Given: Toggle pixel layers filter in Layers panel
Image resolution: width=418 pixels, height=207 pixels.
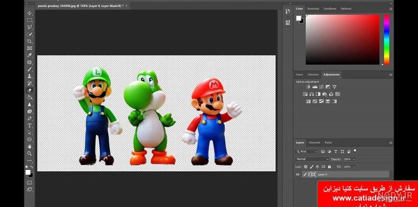Looking at the screenshot, I should coord(323,151).
